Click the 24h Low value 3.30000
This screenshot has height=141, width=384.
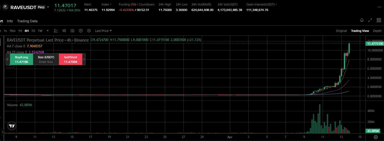[x=182, y=10]
